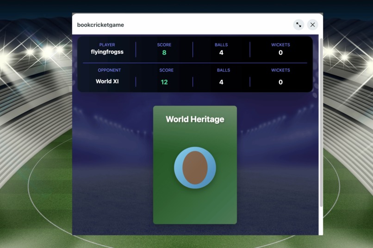This screenshot has width=373, height=248.
Task: Click the opponent score value 12
Action: [x=164, y=82]
